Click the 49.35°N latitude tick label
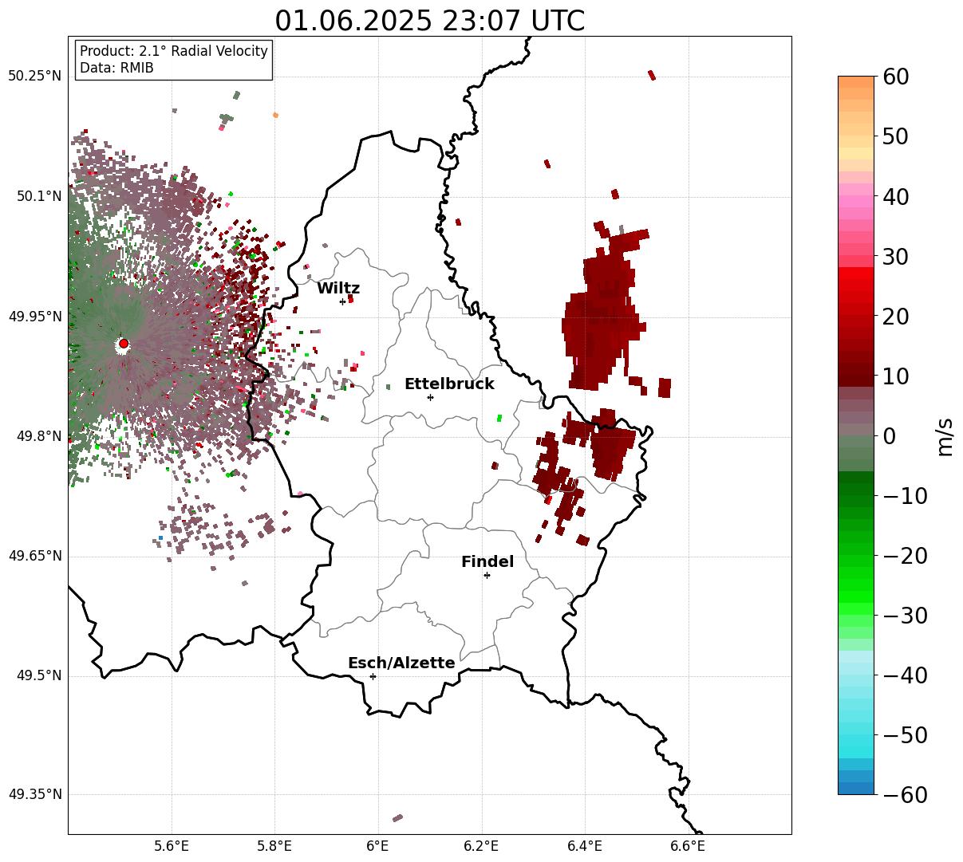 pos(35,794)
